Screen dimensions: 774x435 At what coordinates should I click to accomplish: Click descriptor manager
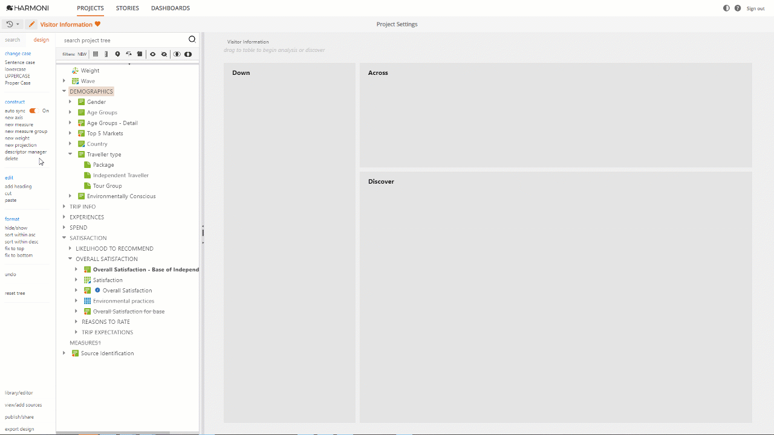click(x=26, y=152)
